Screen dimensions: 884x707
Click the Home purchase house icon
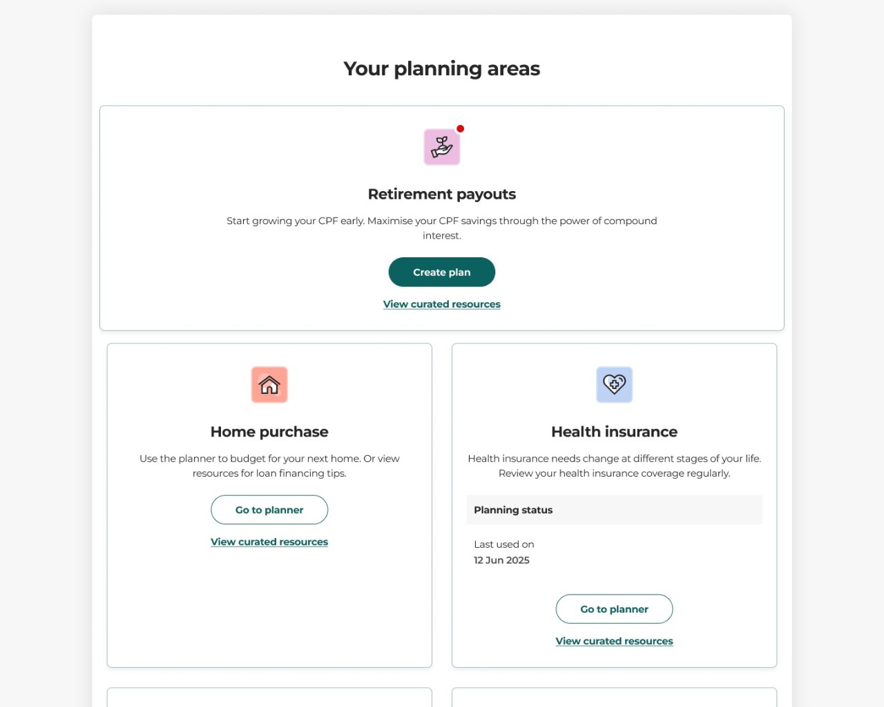pos(269,385)
